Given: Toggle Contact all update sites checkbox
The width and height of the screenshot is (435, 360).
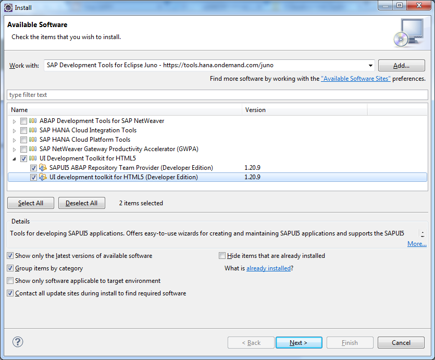Looking at the screenshot, I should [10, 293].
